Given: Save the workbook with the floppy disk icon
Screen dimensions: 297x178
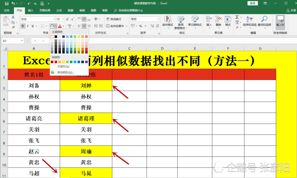Looking at the screenshot, I should pyautogui.click(x=7, y=3).
